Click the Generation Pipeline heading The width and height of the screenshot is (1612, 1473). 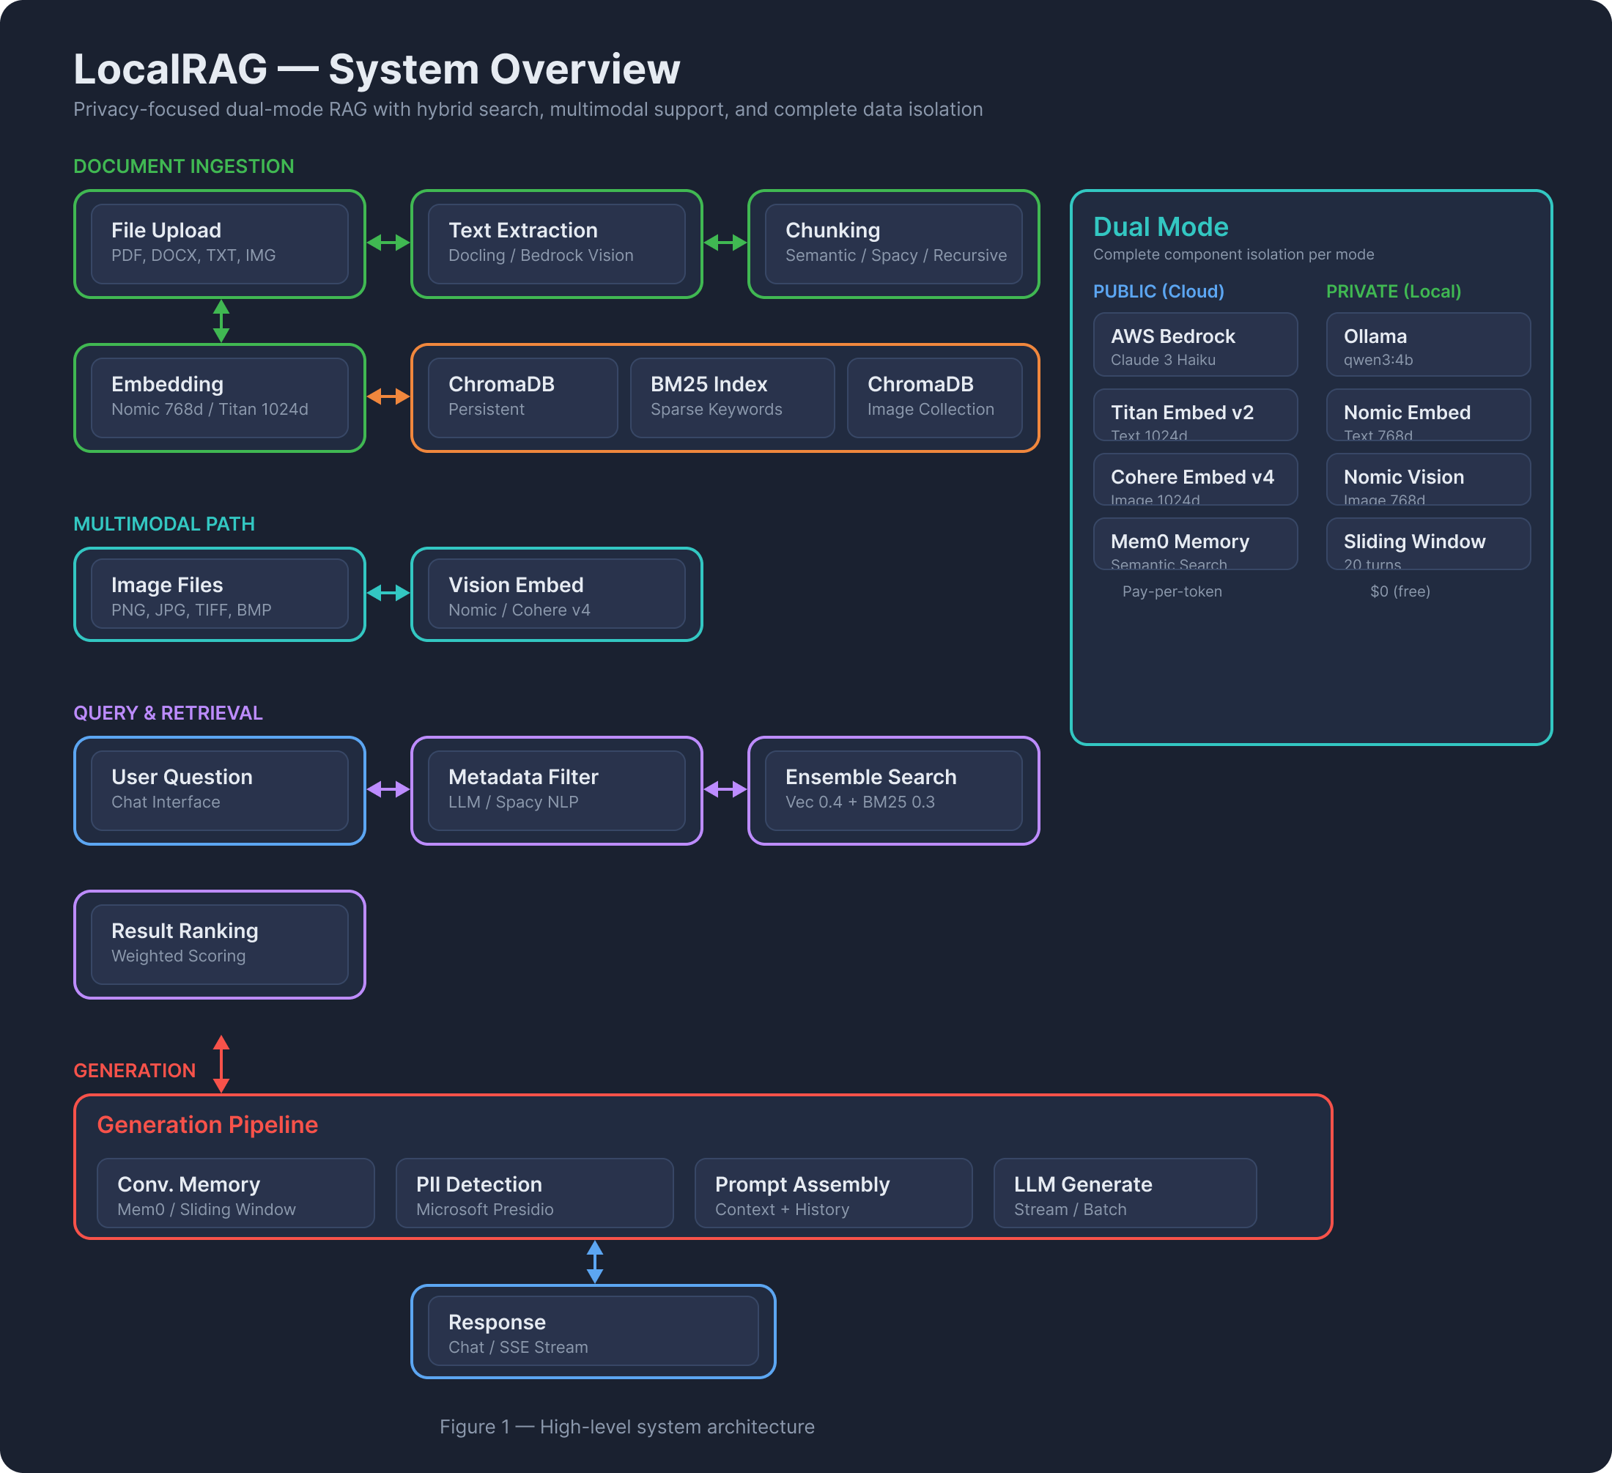[207, 1124]
